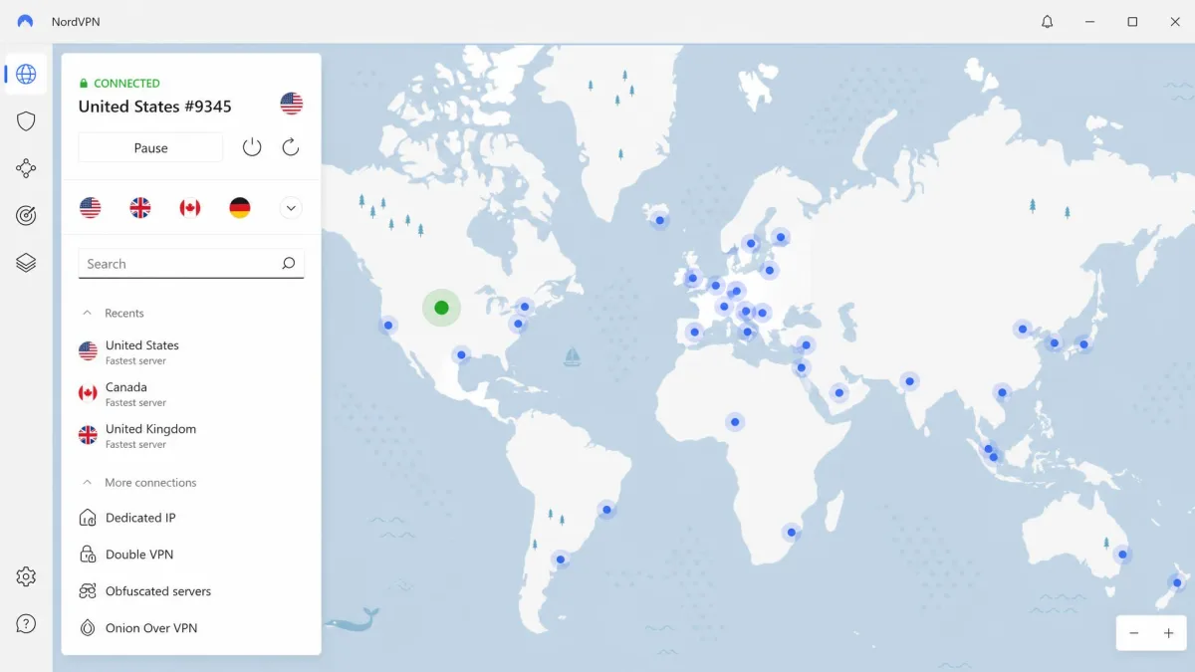Click the CONNECTED status label
Viewport: 1195px width, 672px height.
point(126,84)
